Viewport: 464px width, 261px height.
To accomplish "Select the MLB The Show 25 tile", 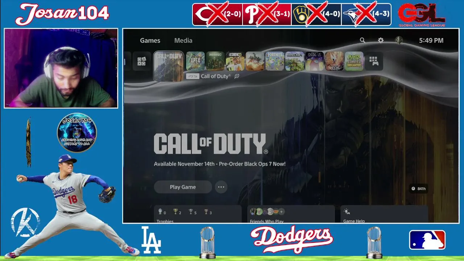I will coord(235,61).
